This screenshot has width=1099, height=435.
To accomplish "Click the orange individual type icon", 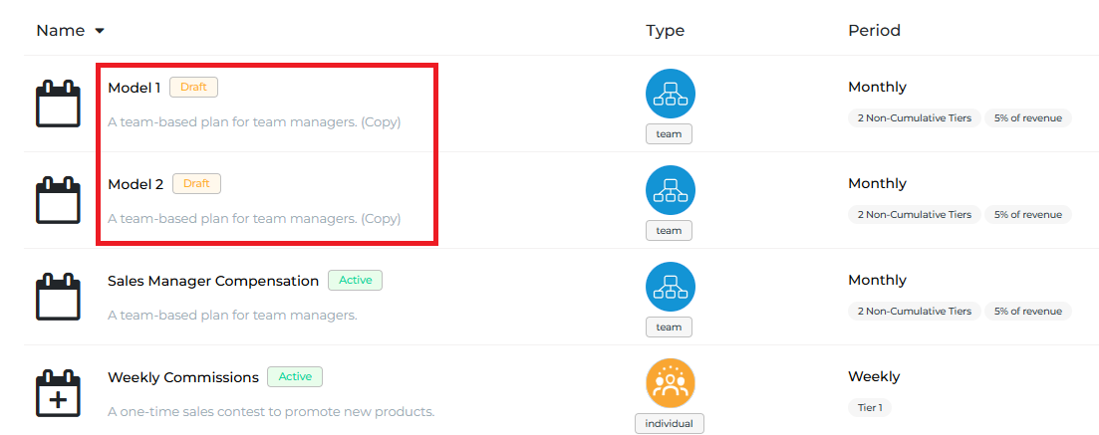I will [x=670, y=384].
